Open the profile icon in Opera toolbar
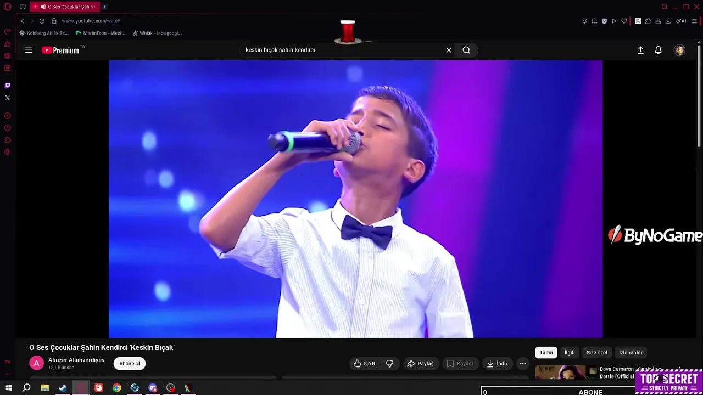The width and height of the screenshot is (703, 395). (x=658, y=21)
